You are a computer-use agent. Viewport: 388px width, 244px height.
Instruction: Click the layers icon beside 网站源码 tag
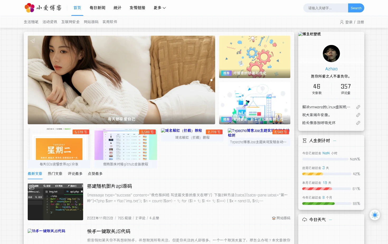pyautogui.click(x=274, y=218)
